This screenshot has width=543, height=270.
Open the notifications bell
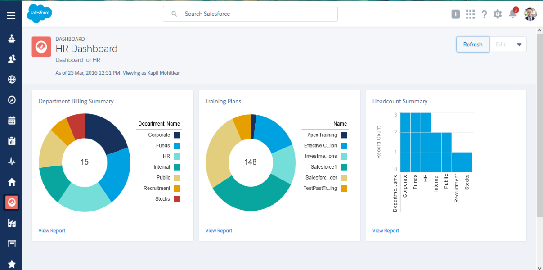513,13
